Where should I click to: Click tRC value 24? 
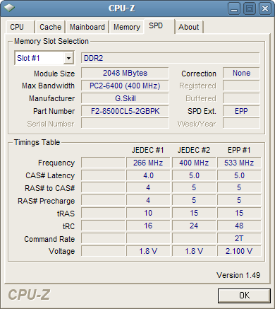coord(194,226)
